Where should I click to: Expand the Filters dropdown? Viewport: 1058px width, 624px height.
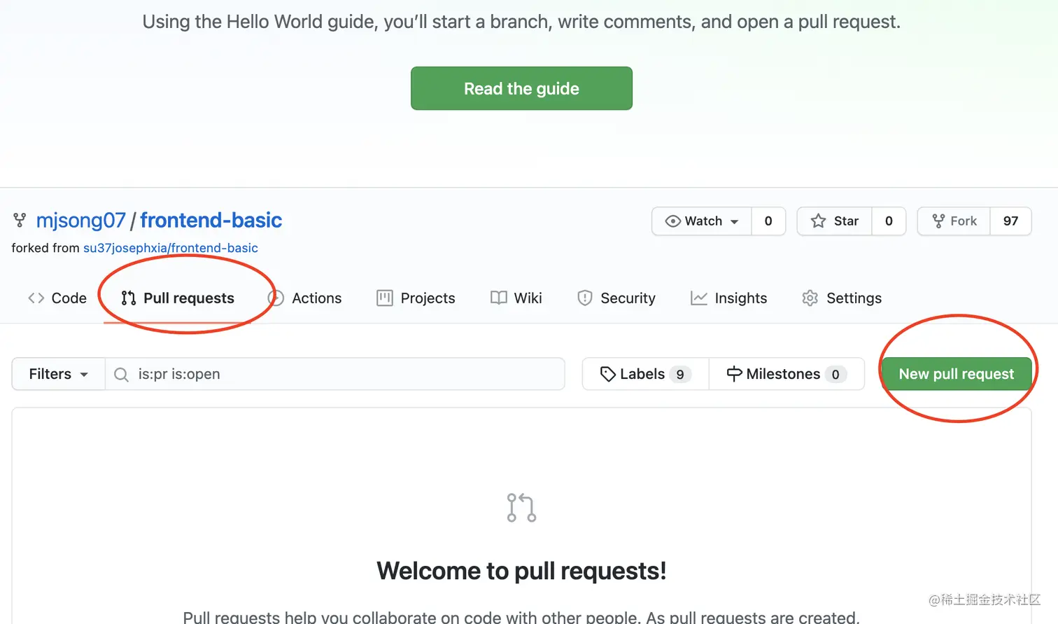click(x=58, y=374)
